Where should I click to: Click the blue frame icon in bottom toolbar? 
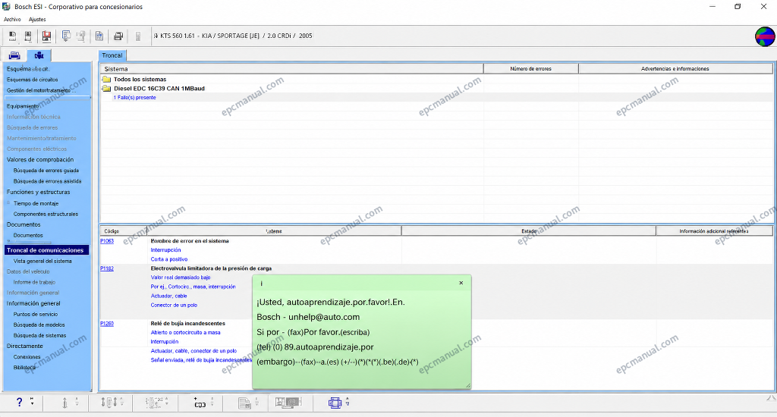[x=335, y=403]
